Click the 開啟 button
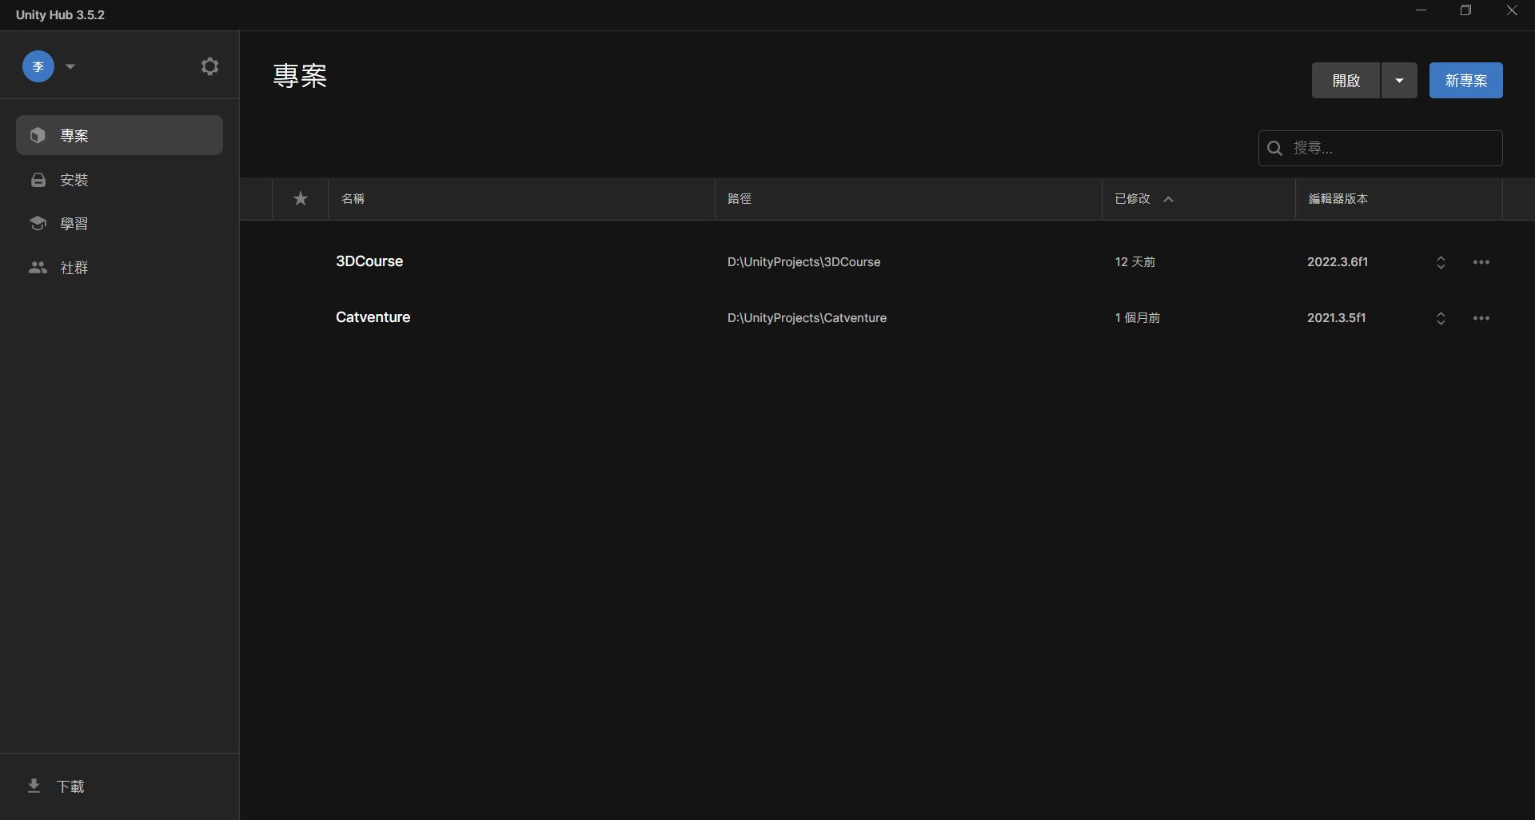The height and width of the screenshot is (820, 1535). (x=1346, y=81)
